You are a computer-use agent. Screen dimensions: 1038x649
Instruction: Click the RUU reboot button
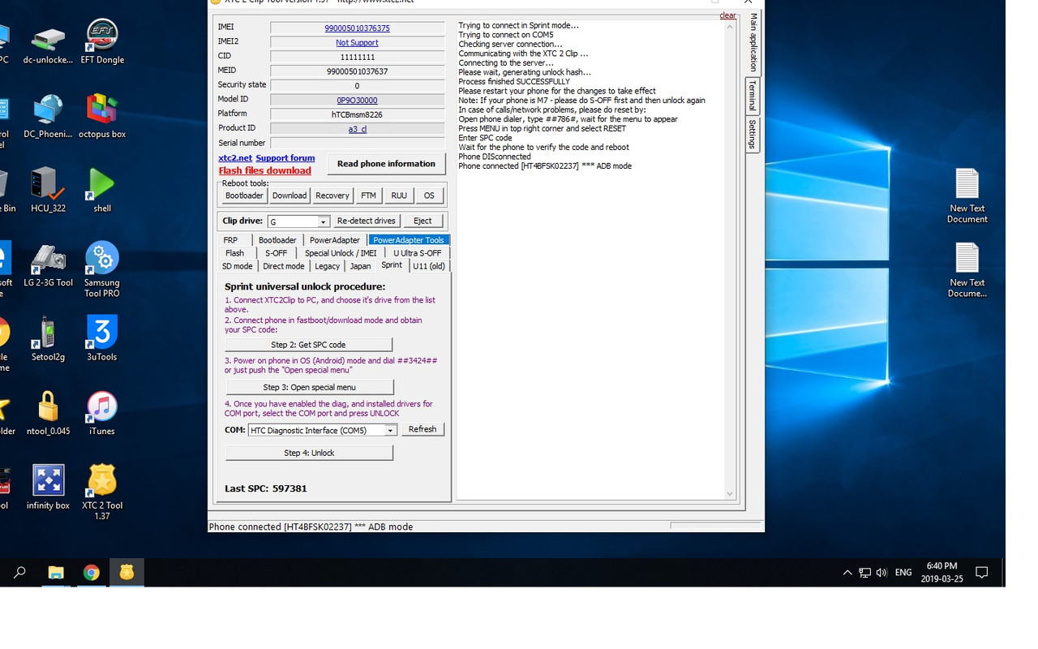(399, 196)
